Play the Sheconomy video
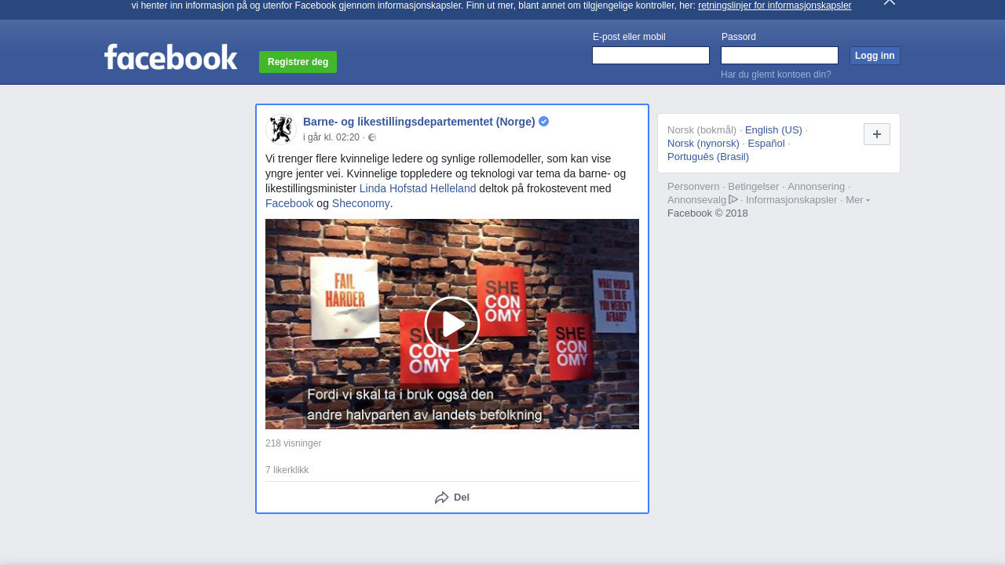 [452, 324]
